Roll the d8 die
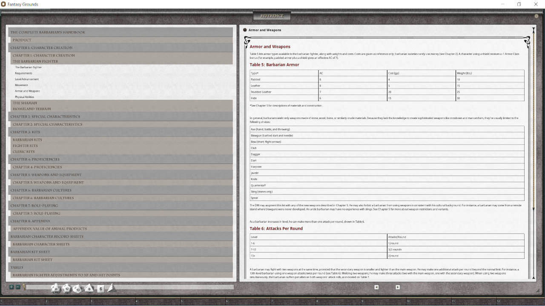 pos(89,289)
